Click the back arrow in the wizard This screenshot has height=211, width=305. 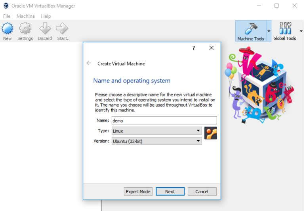pyautogui.click(x=89, y=63)
